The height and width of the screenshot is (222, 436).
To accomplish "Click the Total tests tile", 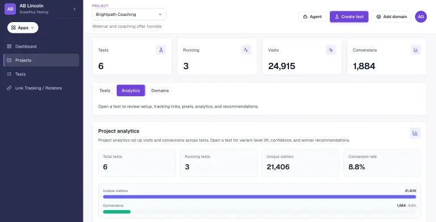I will (137, 163).
